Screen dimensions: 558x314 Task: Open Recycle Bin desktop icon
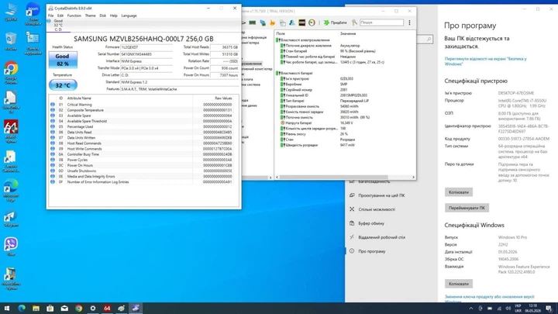point(11,41)
